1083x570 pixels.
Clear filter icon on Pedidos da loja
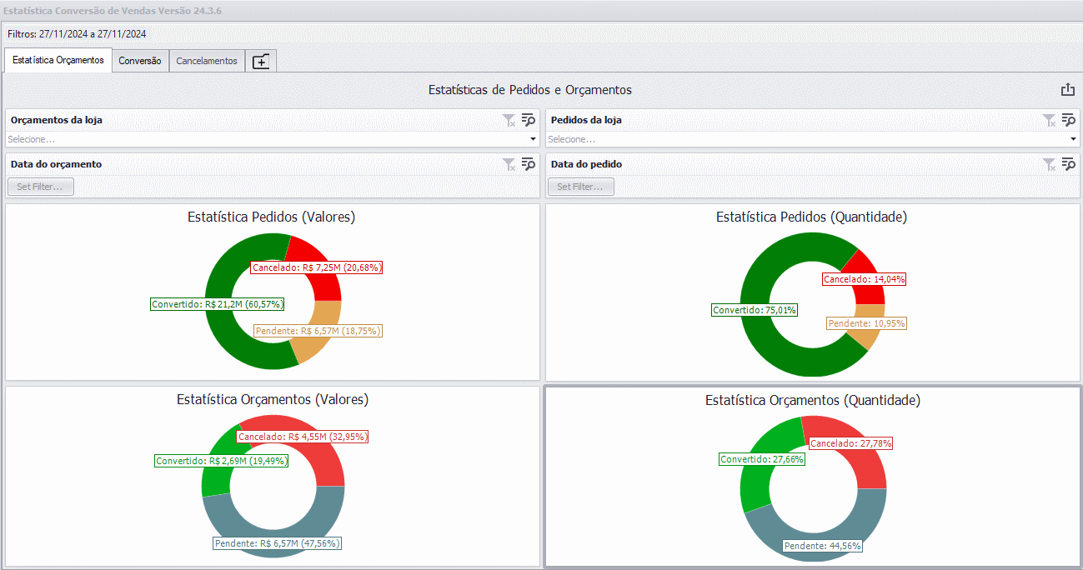tap(1050, 120)
